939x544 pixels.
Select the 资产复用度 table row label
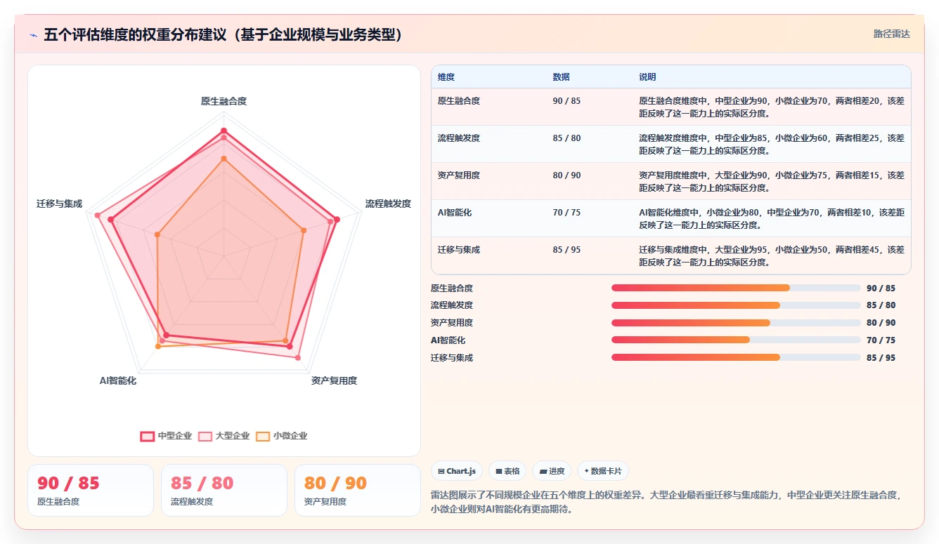pyautogui.click(x=459, y=175)
